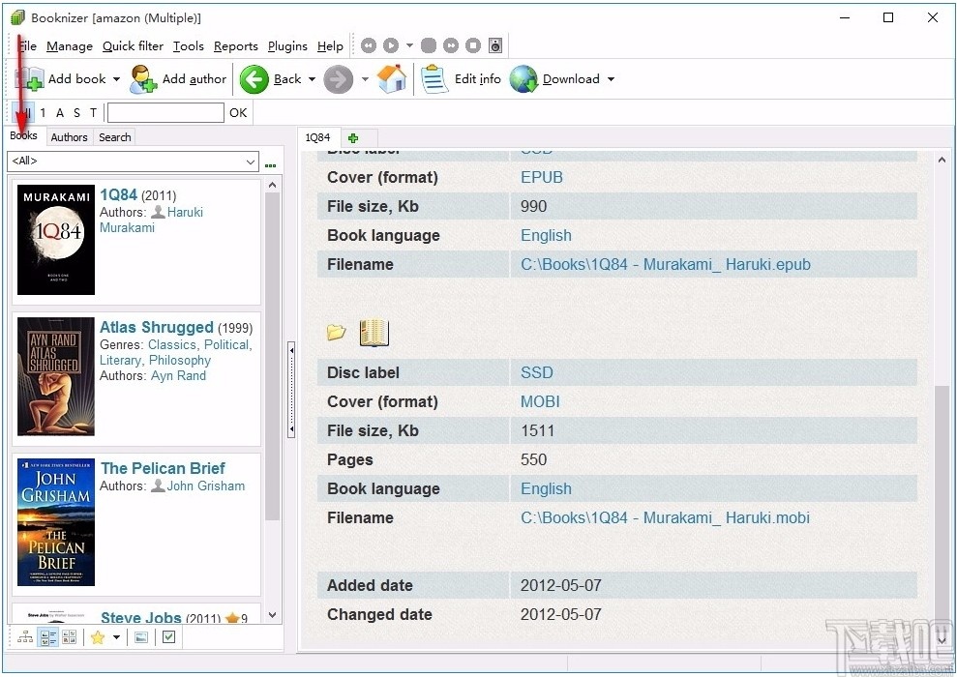This screenshot has height=677, width=957.
Task: Open folder icon above the MOBI details
Action: pos(337,333)
